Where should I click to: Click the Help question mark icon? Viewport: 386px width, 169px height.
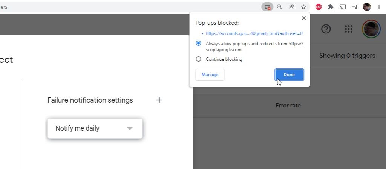point(326,29)
